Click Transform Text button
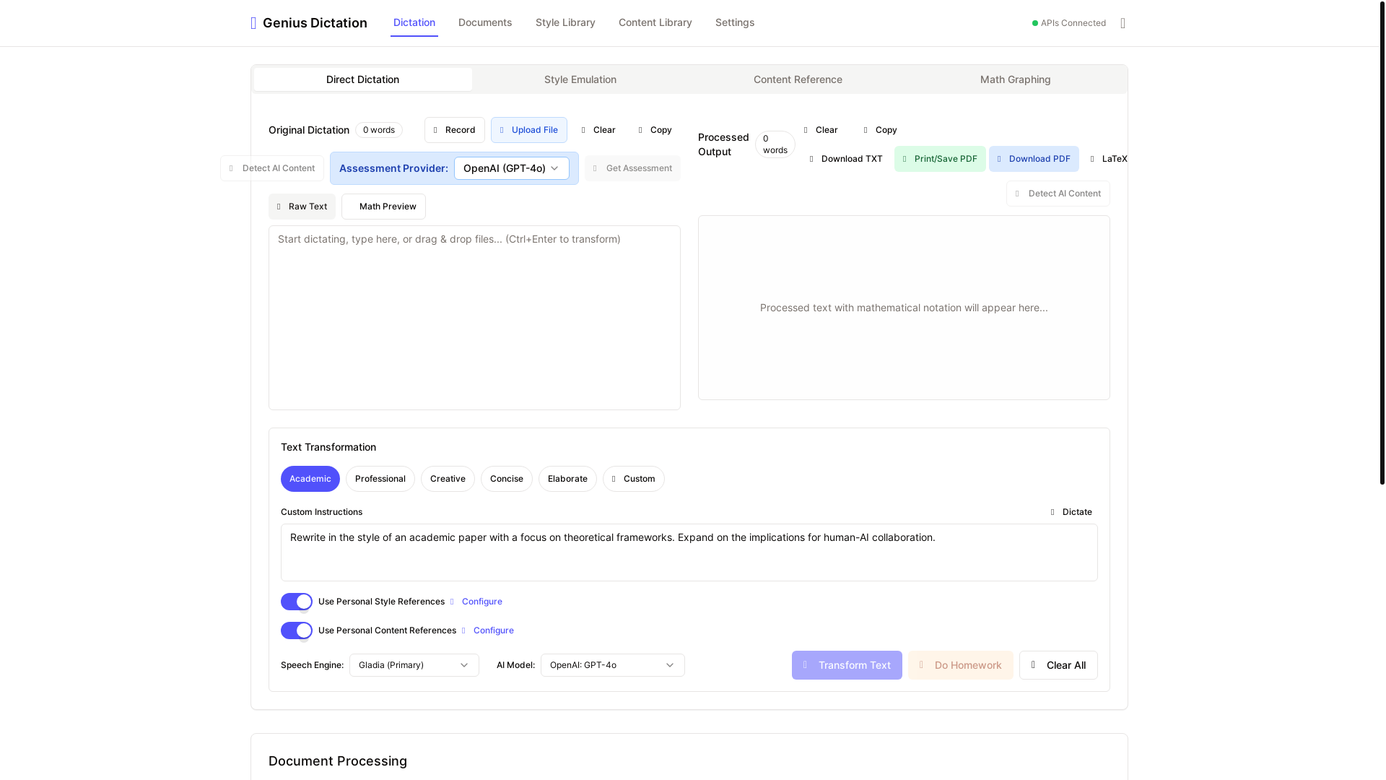 tap(847, 665)
